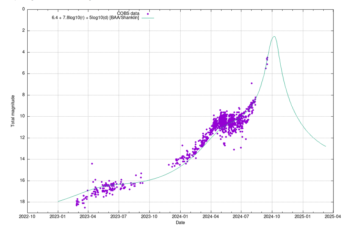
Task: Click the "Date" x-axis title
Action: point(180,223)
